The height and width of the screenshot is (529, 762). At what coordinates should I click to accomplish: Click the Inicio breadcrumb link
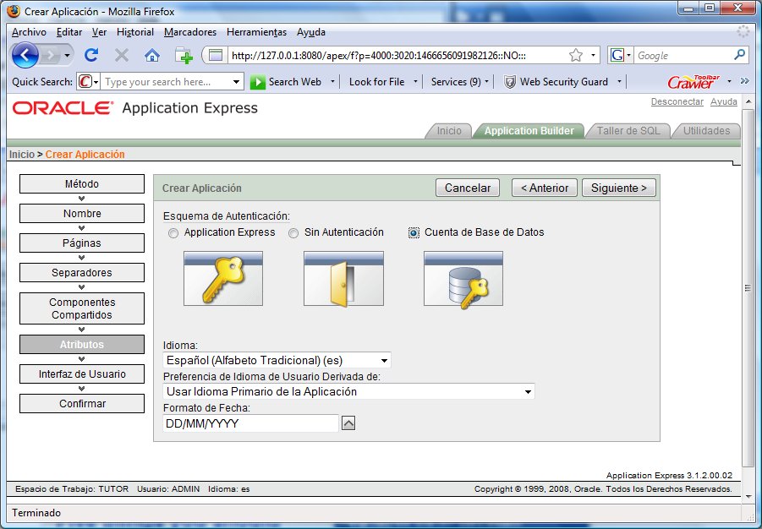(x=22, y=155)
